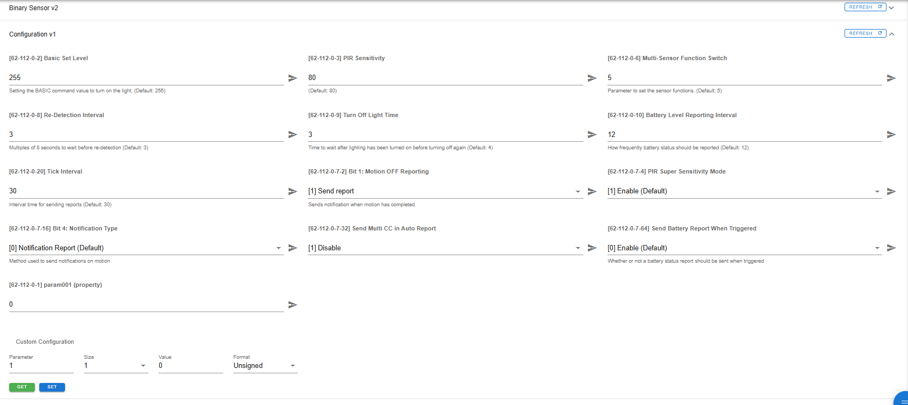Expand the Binary Sensor v2 section
The width and height of the screenshot is (908, 405).
[892, 8]
